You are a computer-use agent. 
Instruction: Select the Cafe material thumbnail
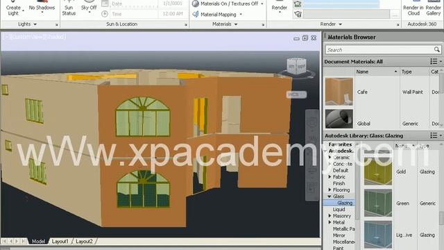339,92
